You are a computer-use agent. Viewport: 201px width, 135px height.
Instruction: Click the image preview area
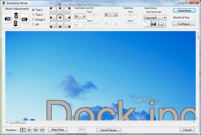coord(100,76)
